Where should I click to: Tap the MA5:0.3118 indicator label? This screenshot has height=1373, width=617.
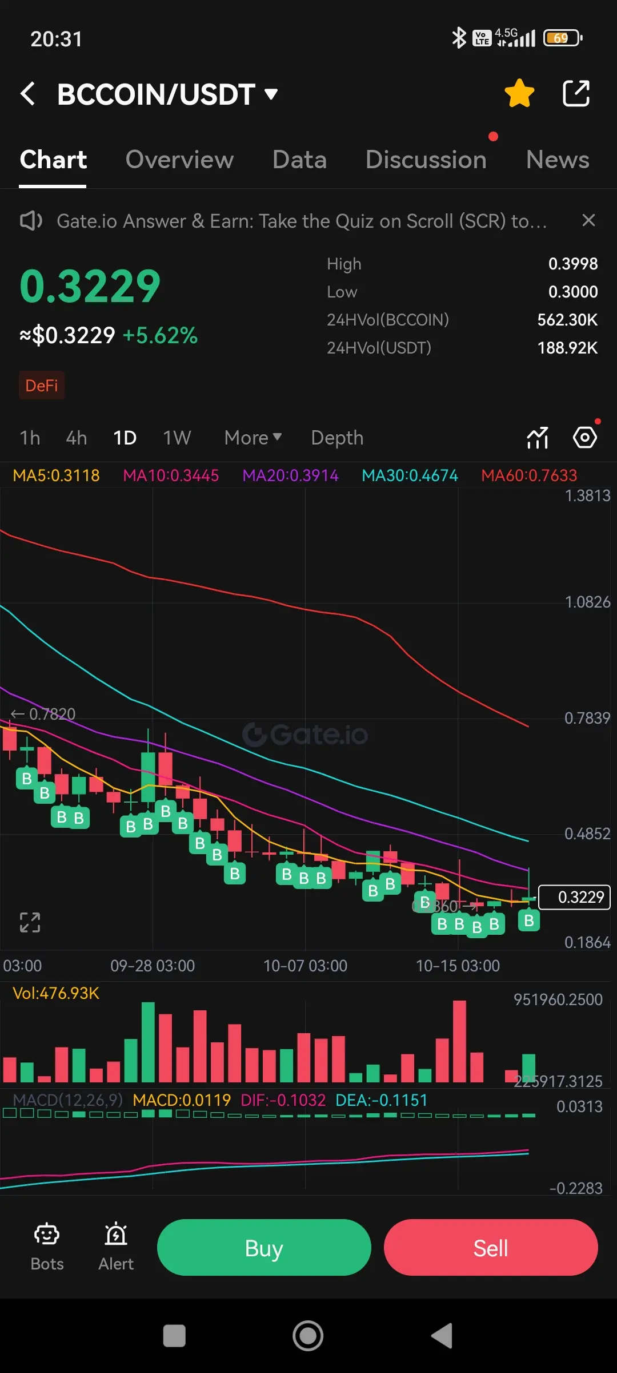pyautogui.click(x=56, y=475)
